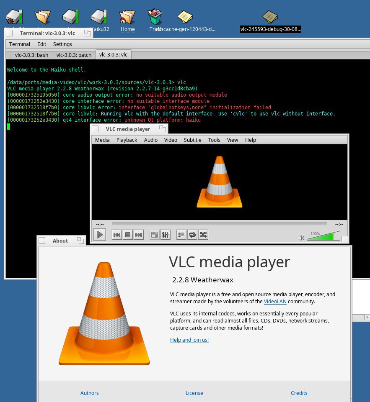Close the Terminal window via title box

click(x=9, y=33)
